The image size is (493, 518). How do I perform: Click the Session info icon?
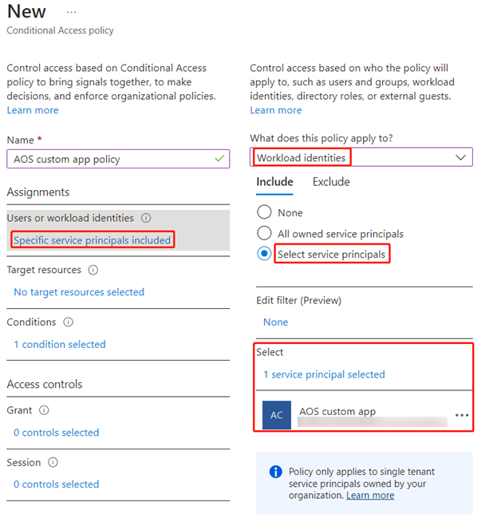53,462
